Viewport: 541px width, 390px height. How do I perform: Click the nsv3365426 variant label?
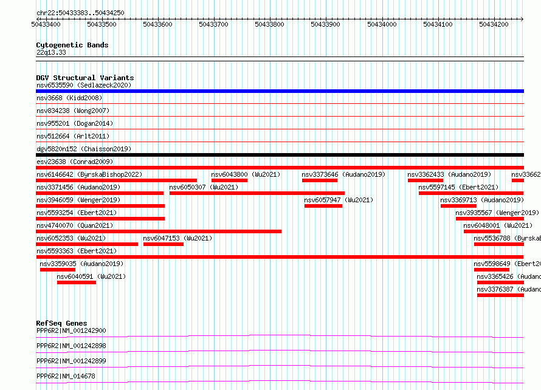coord(509,276)
